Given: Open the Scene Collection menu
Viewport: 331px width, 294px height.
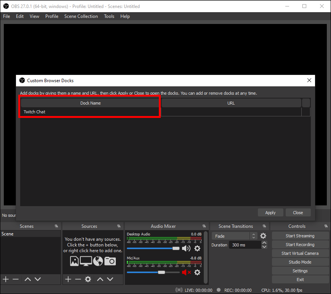Looking at the screenshot, I should pos(81,16).
